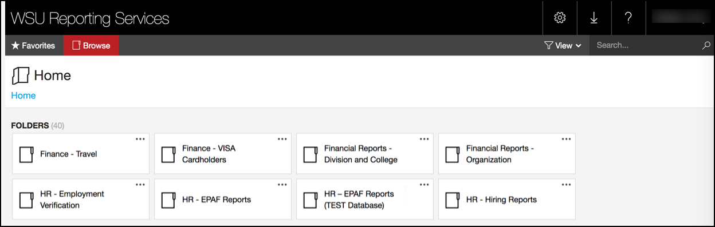The image size is (715, 227).
Task: Click the Home breadcrumb link
Action: tap(23, 95)
